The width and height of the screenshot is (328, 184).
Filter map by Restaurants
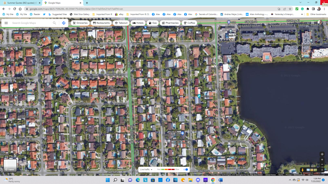point(101,23)
